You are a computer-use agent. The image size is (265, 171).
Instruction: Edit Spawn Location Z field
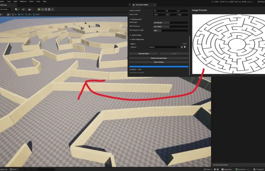click(x=182, y=11)
